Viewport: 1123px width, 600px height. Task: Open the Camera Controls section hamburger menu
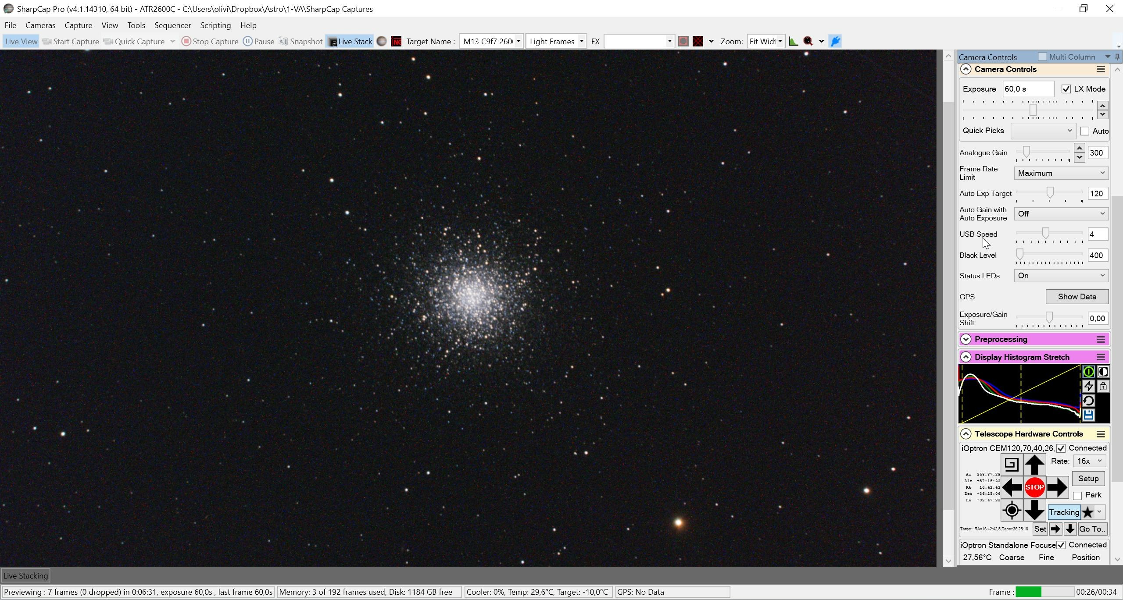(1101, 69)
